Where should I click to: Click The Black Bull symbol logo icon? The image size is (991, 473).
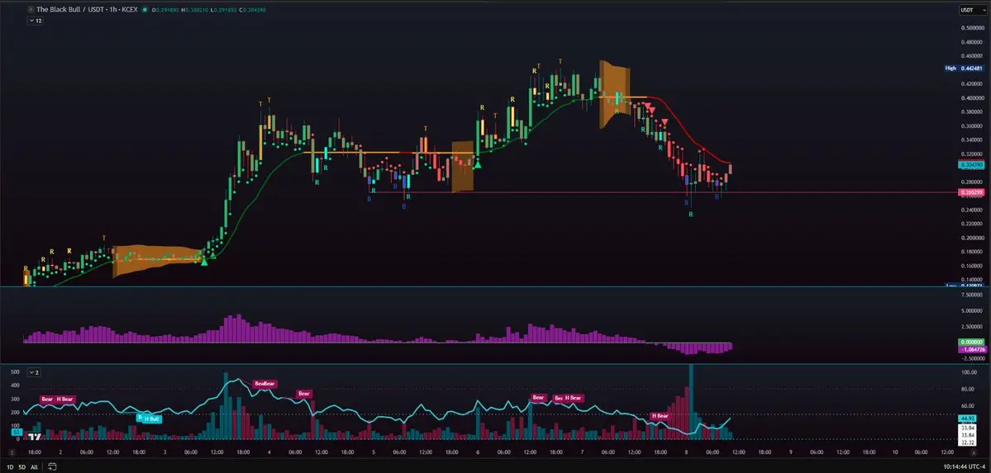click(31, 10)
